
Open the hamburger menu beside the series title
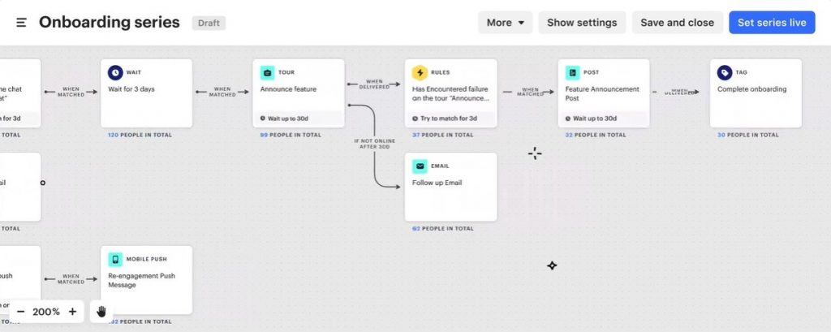[21, 23]
